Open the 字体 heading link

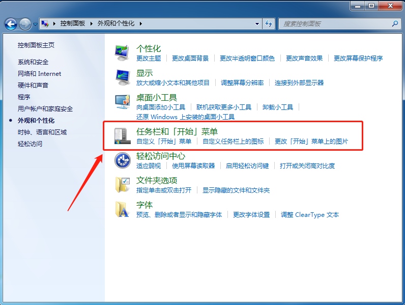click(x=144, y=205)
